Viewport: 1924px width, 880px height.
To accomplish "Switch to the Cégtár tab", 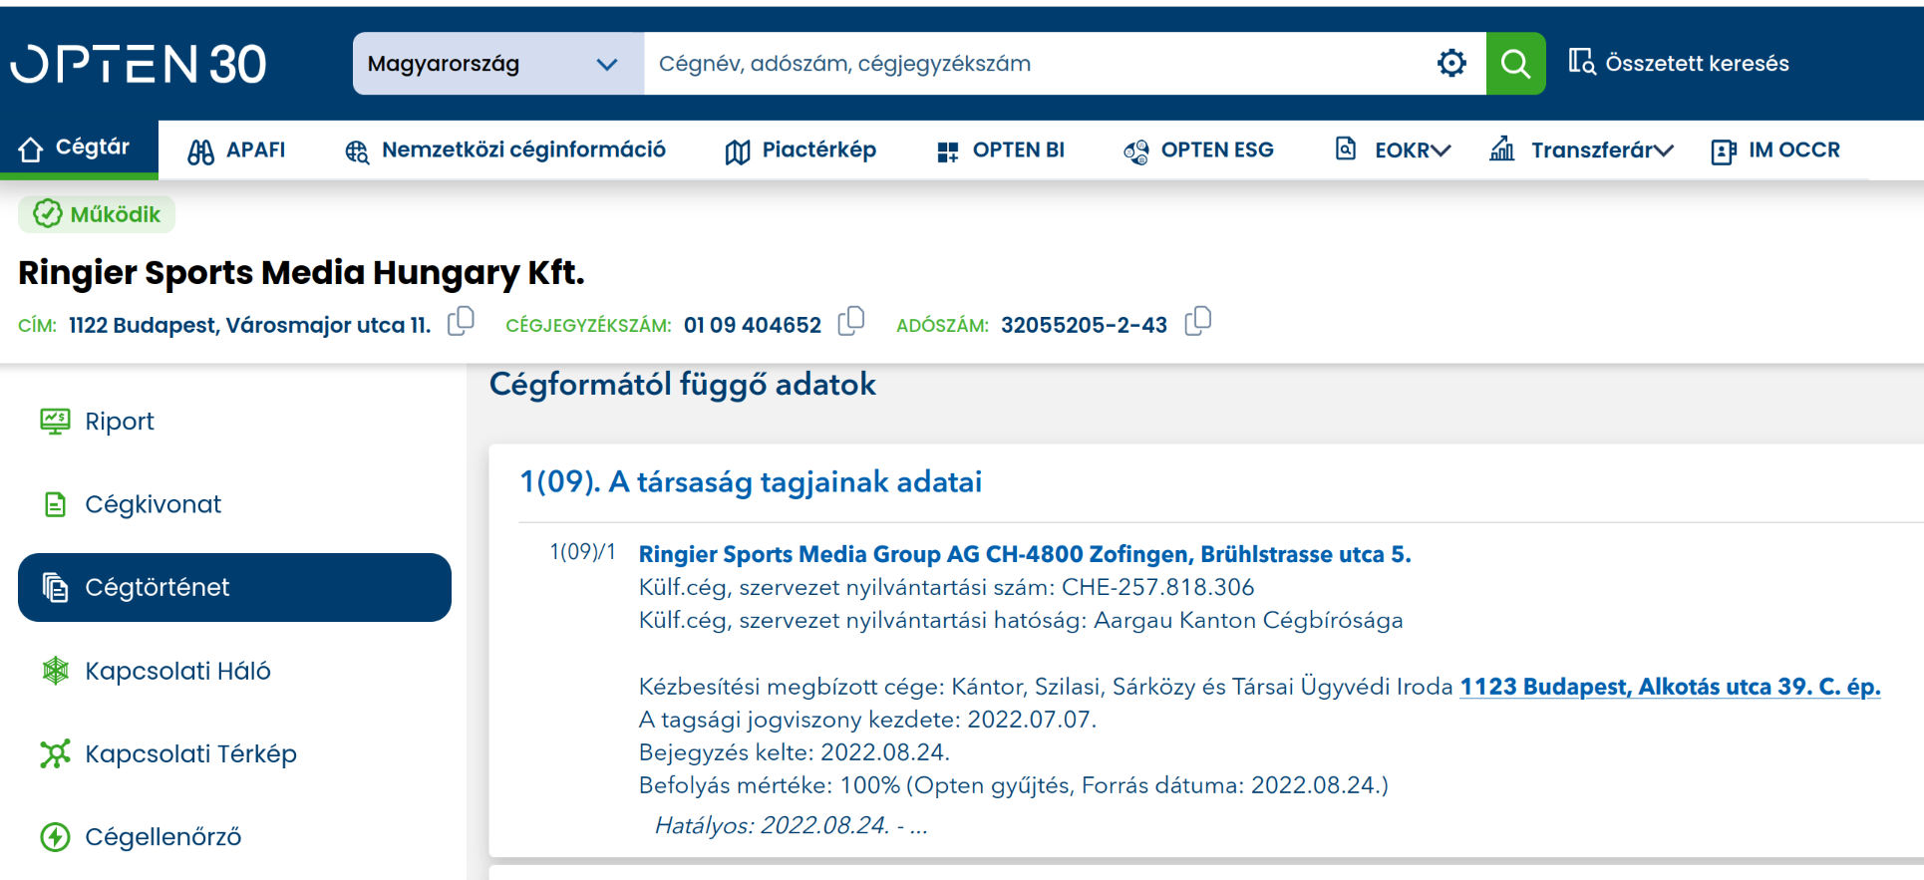I will pos(76,148).
